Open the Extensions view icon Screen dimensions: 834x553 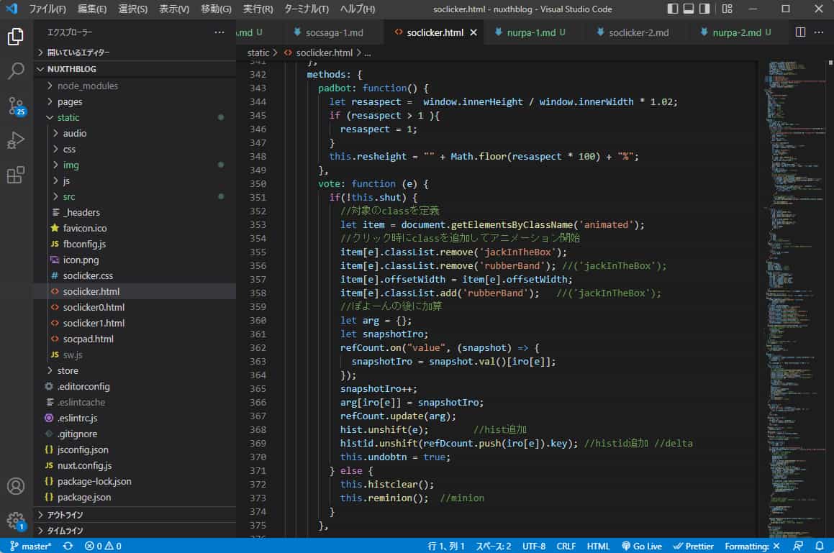[16, 175]
